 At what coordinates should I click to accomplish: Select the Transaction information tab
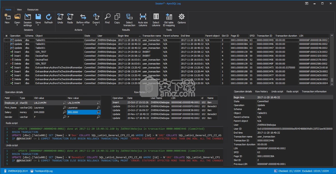(314, 92)
